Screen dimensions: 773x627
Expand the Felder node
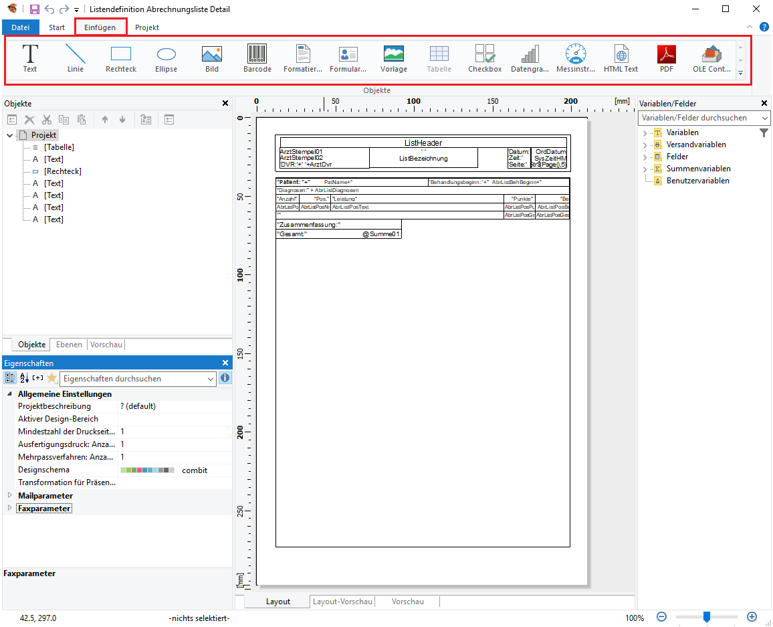pos(645,157)
